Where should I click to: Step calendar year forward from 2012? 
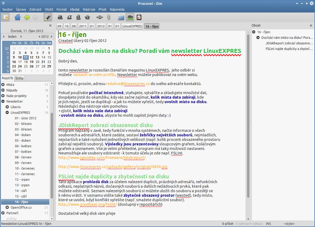[51, 36]
